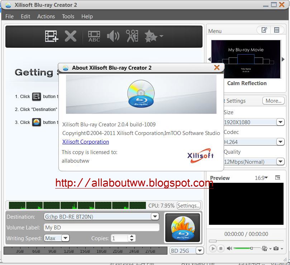
Task: Click the snapshot camera icon
Action: tap(276, 248)
